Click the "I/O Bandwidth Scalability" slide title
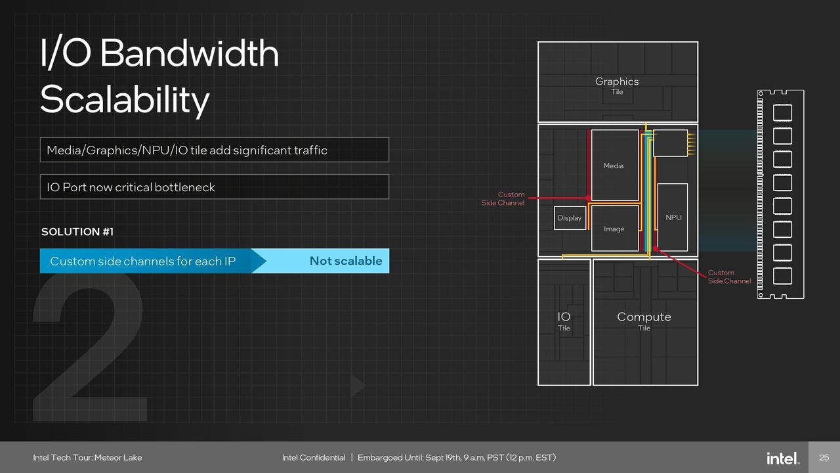The width and height of the screenshot is (840, 473). (x=159, y=76)
